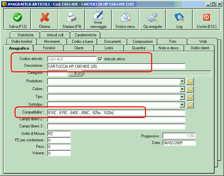
Task: Click the Volume input field
Action: tap(59, 153)
